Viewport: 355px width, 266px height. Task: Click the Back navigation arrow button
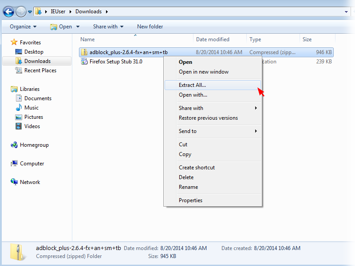[8, 12]
